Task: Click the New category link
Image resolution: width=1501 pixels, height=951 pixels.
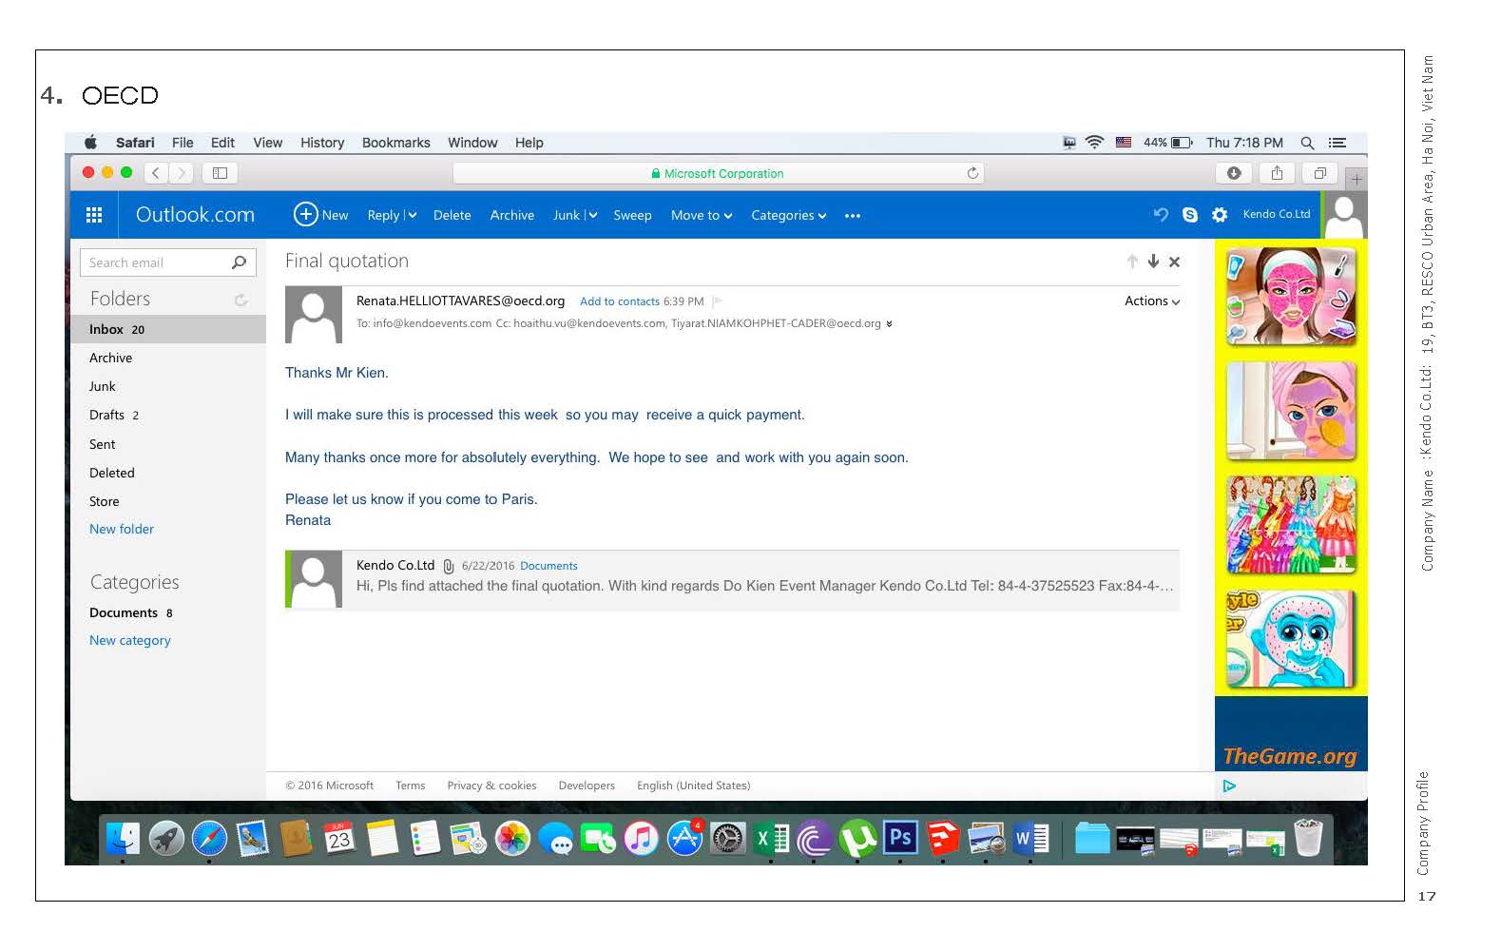Action: tap(130, 640)
